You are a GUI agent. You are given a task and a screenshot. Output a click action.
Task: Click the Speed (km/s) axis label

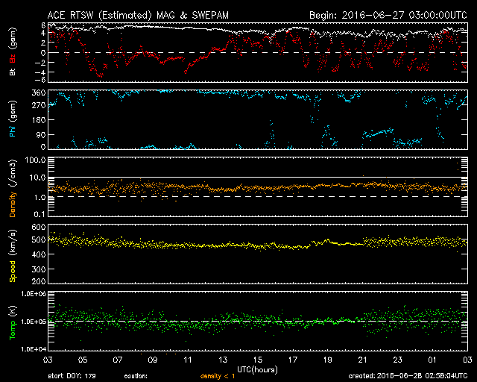[13, 254]
